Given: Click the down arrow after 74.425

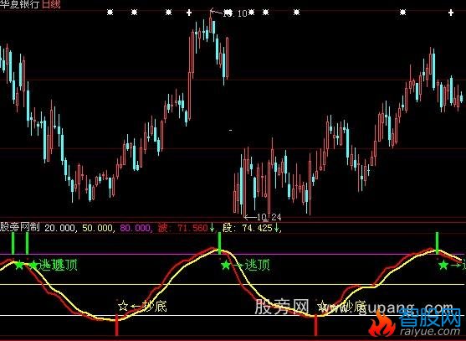Looking at the screenshot, I should point(276,228).
